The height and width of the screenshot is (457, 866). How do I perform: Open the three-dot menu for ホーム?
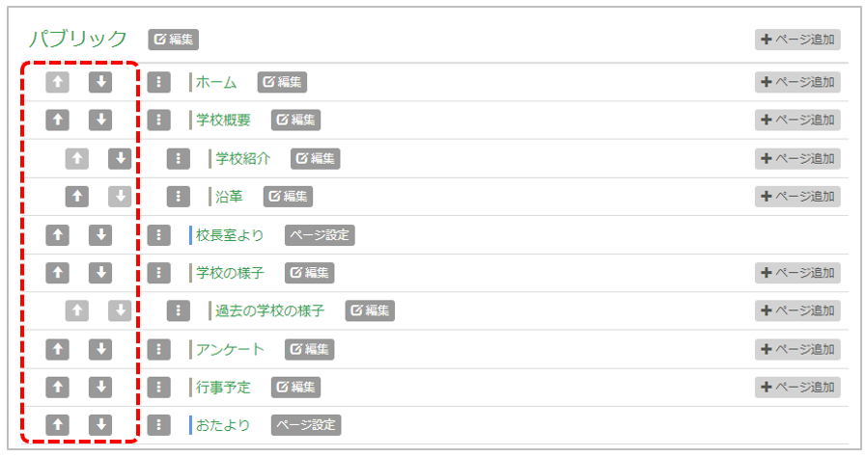coord(159,82)
